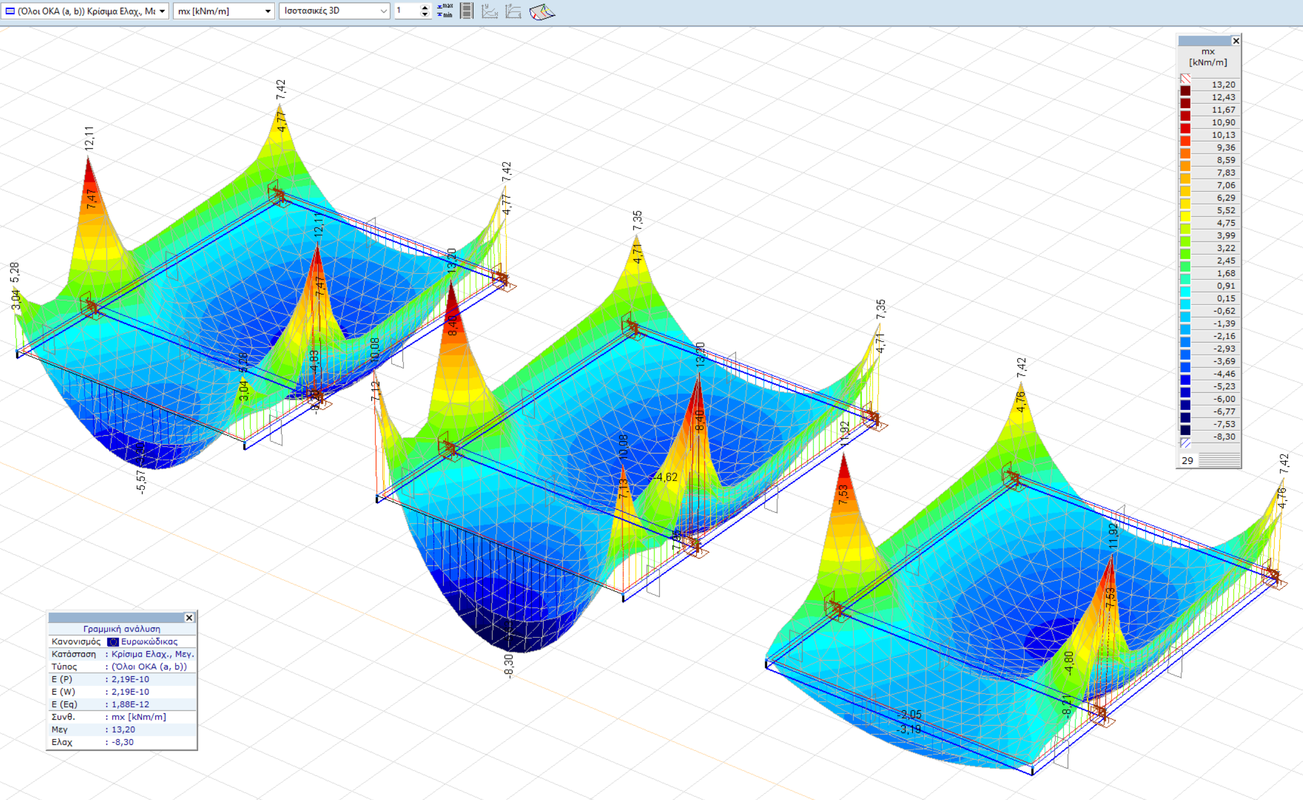The image size is (1303, 800).
Task: Click the filmstrip animation icon
Action: (x=466, y=10)
